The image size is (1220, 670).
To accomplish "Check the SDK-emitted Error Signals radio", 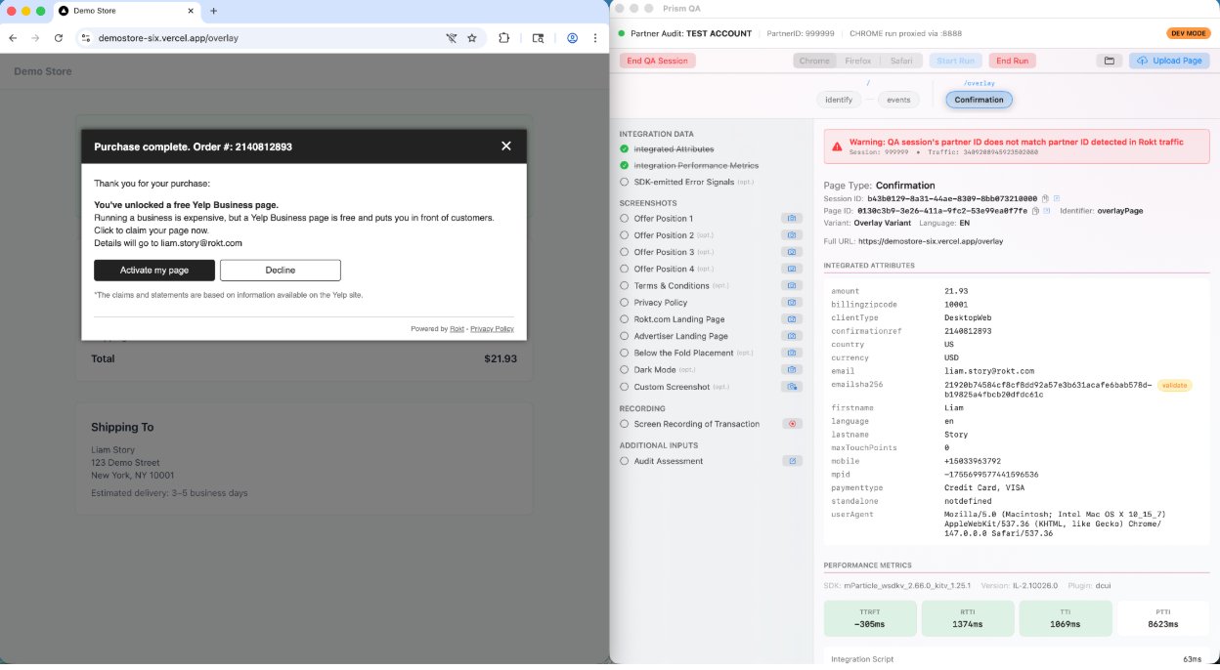I will (x=625, y=182).
